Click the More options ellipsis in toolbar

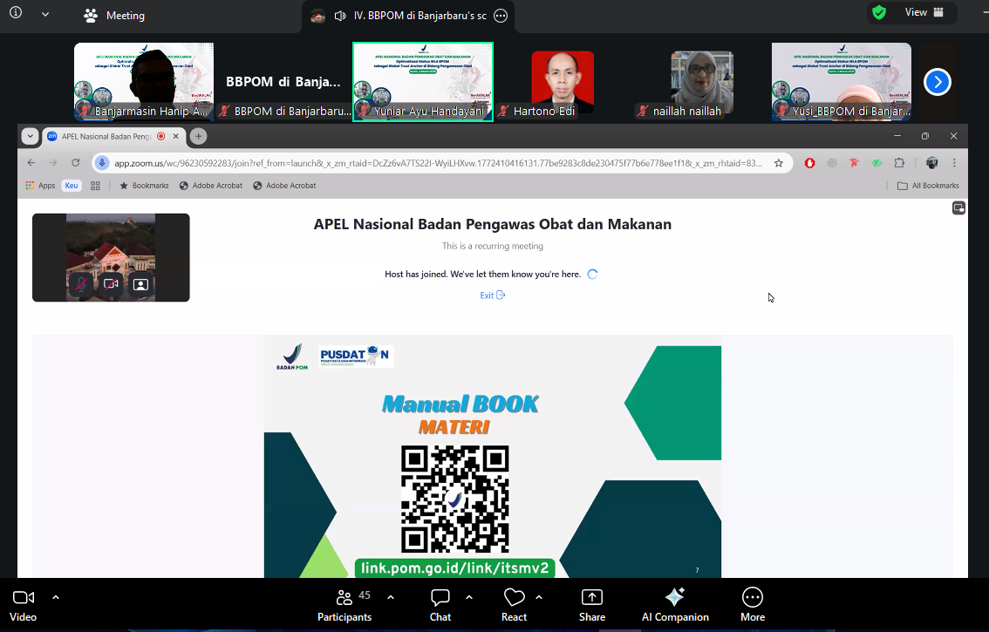coord(752,598)
